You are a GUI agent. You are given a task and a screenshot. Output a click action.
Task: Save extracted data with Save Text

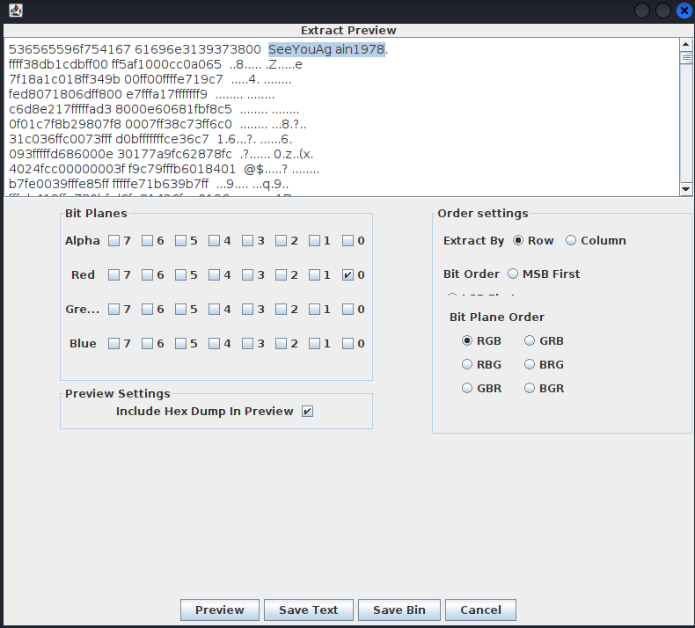(x=309, y=610)
